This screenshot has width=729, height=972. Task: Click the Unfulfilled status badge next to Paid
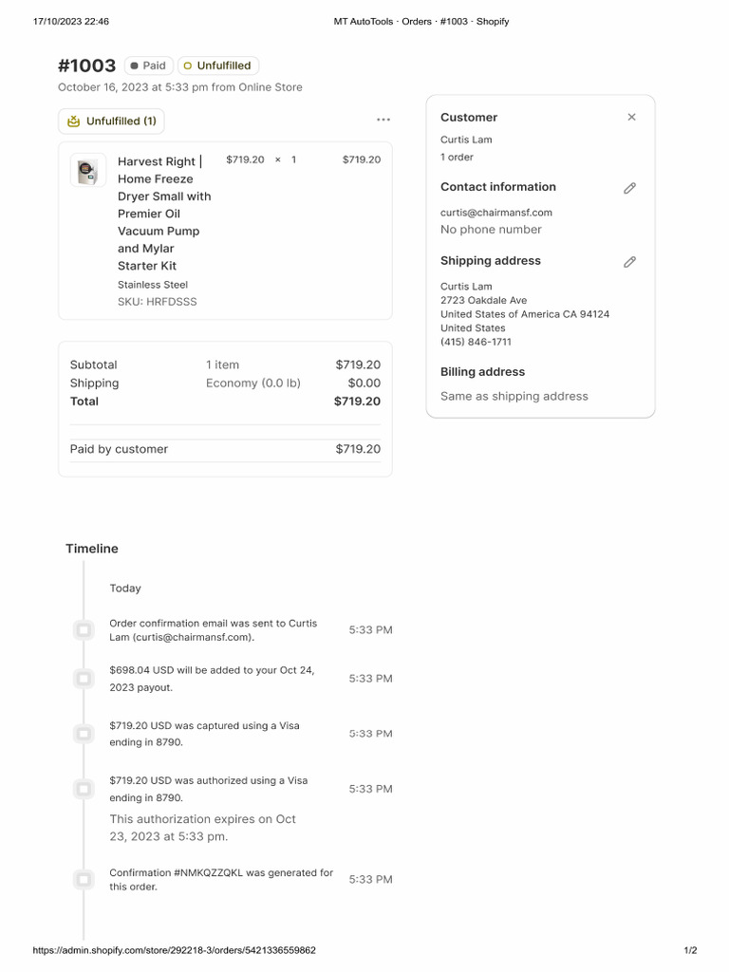tap(217, 66)
